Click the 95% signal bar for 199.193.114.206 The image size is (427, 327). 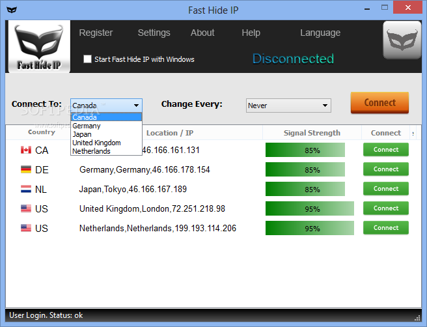point(310,228)
